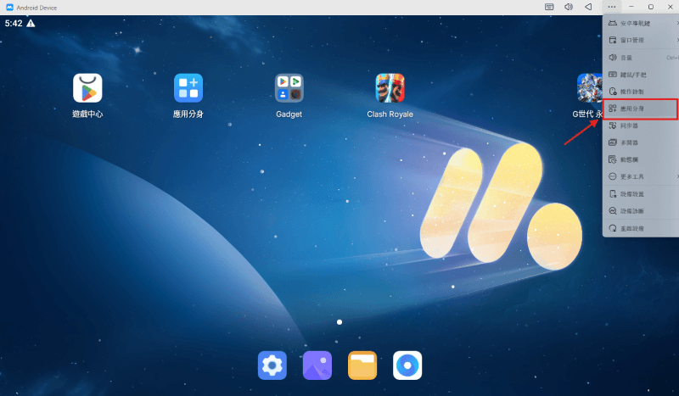Viewport: 679px width, 396px height.
Task: Open the purple Gallery app in dock
Action: (317, 365)
